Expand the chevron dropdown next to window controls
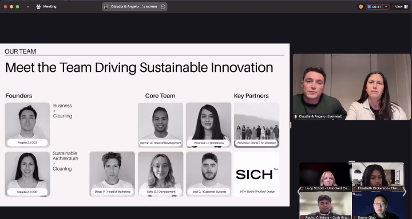Screen dimensions: 412x219 (28, 7)
